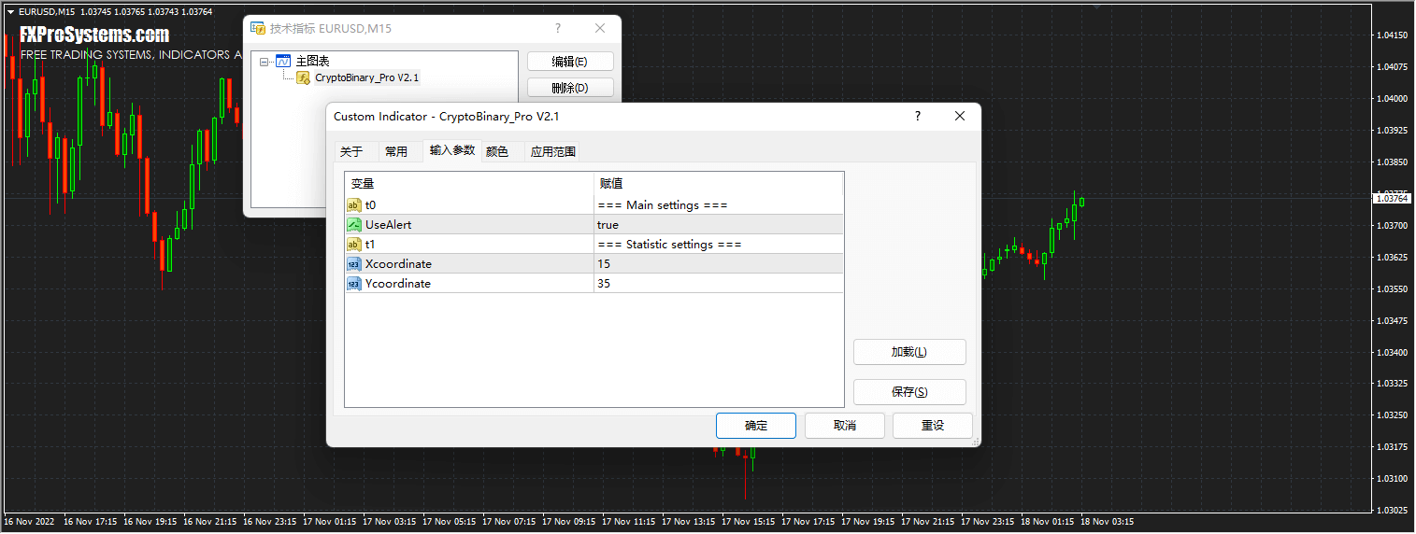Click the 取消 button
The height and width of the screenshot is (534, 1416).
click(x=845, y=426)
